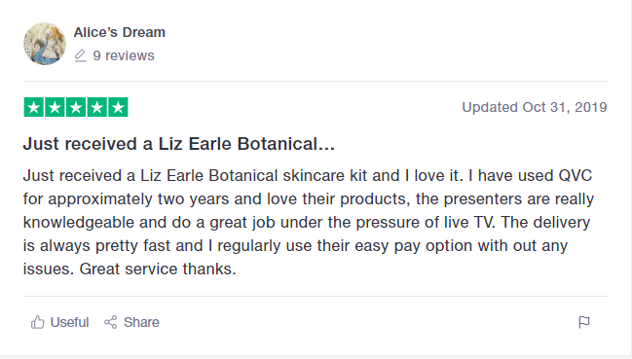Click the pencil icon beside 9 reviews
The height and width of the screenshot is (359, 632).
pos(81,55)
